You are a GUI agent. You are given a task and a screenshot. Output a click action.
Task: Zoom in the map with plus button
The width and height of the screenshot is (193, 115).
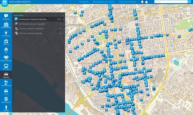[x=188, y=9]
